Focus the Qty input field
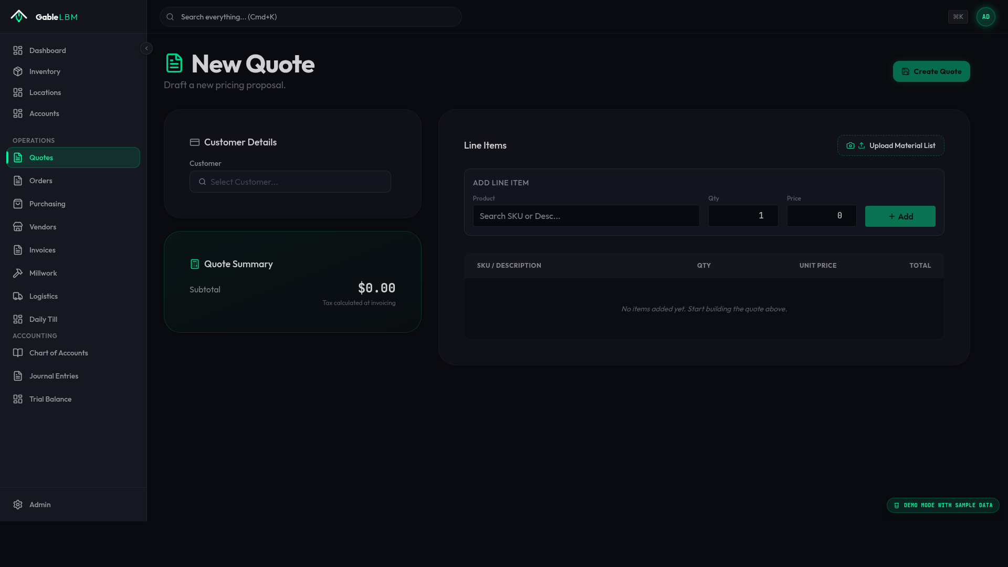 [743, 215]
